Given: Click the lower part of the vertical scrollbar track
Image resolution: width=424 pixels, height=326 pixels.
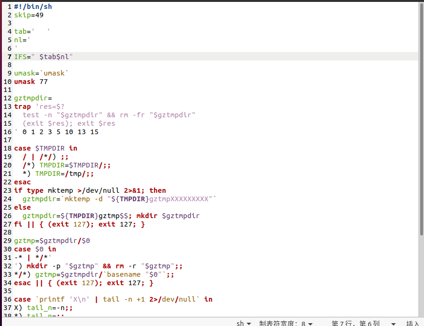Looking at the screenshot, I should click(420, 281).
